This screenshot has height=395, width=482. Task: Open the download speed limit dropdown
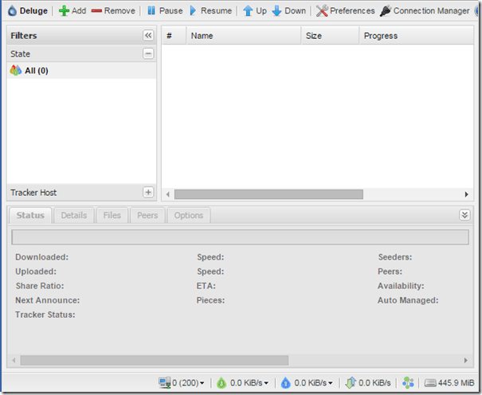pos(243,383)
